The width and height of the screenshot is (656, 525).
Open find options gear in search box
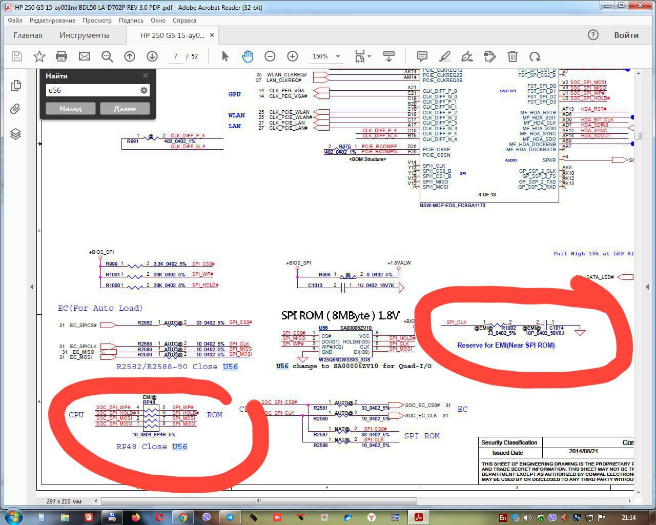(x=144, y=90)
